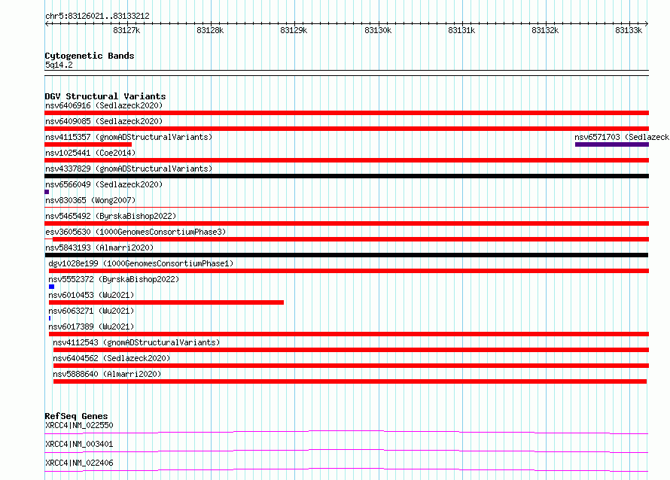Click esv3605630 1000GenomesConsortiumPhase3 label
This screenshot has height=480, width=670.
point(136,232)
